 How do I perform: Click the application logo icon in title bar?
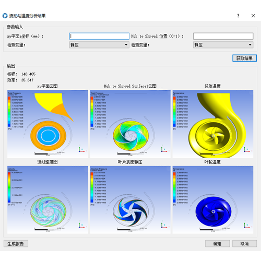(5, 16)
